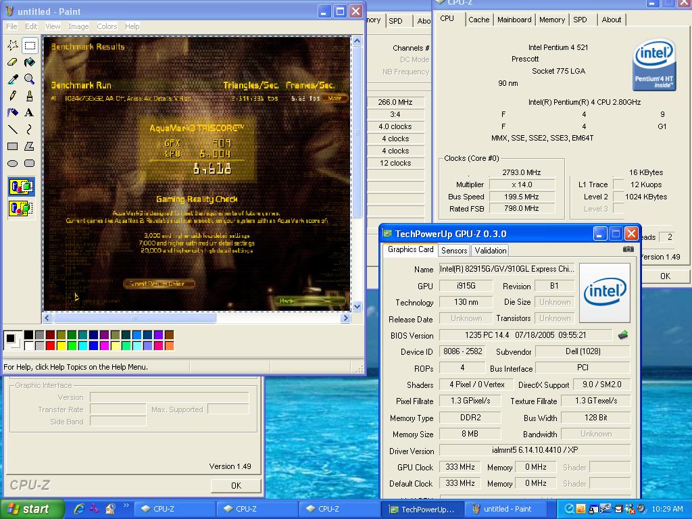This screenshot has height=519, width=692.
Task: Launch Internet Explorer from quick launch
Action: (x=79, y=509)
